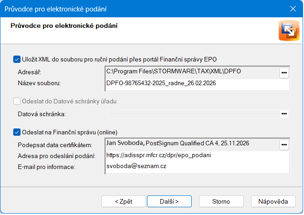Click the ellipsis button to choose signing certificate
Image resolution: width=304 pixels, height=215 pixels.
click(284, 145)
